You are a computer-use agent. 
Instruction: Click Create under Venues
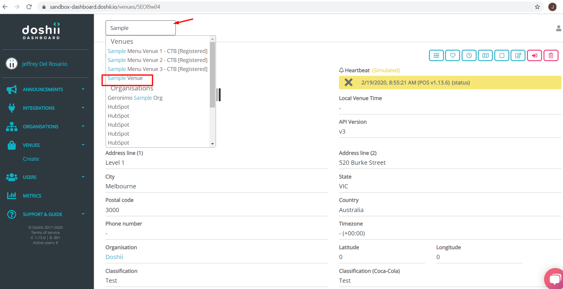pos(31,159)
